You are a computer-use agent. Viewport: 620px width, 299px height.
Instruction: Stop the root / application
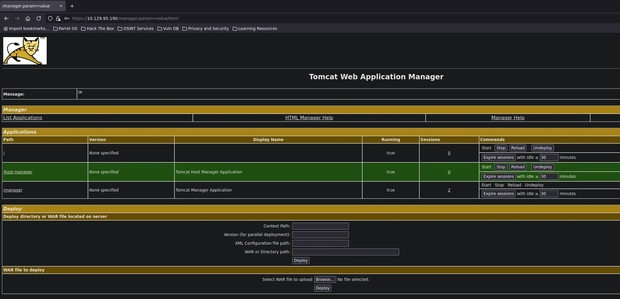[x=501, y=148]
